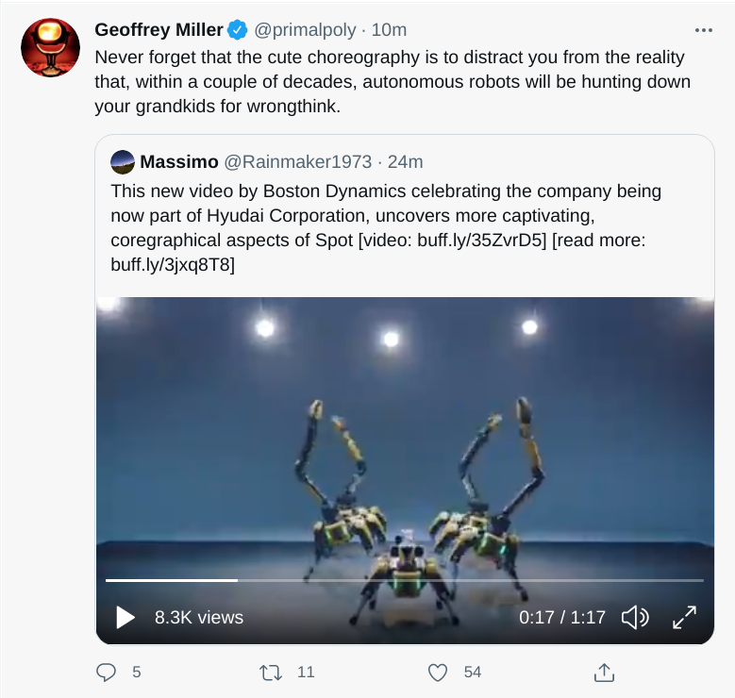The height and width of the screenshot is (698, 735).
Task: Expand the video to fullscreen
Action: 683,618
